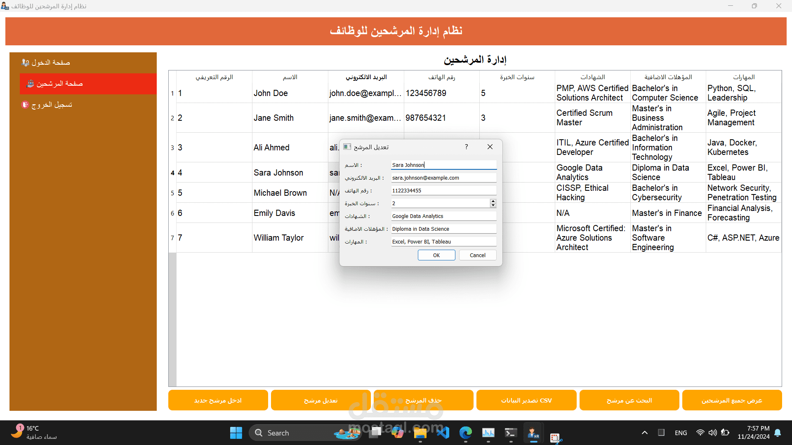
Task: Open Microsoft Edge from taskbar
Action: pos(466,433)
